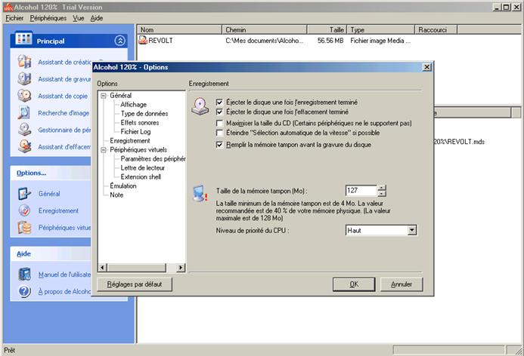The image size is (524, 356).
Task: Select Fichier Log tree item
Action: pyautogui.click(x=135, y=132)
